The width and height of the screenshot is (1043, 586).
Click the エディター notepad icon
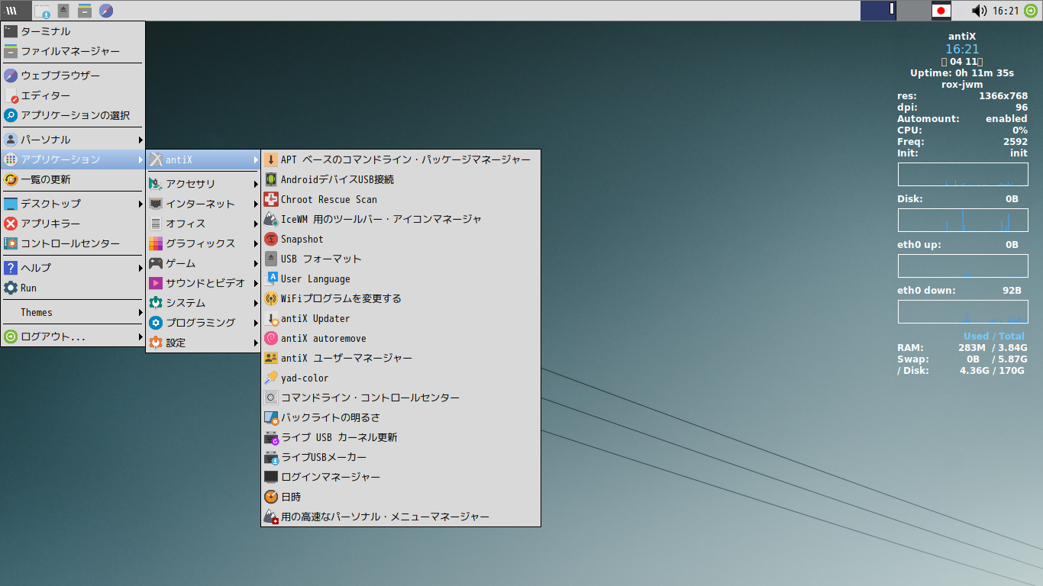point(11,95)
